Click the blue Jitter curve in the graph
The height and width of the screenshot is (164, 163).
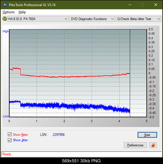70,106
